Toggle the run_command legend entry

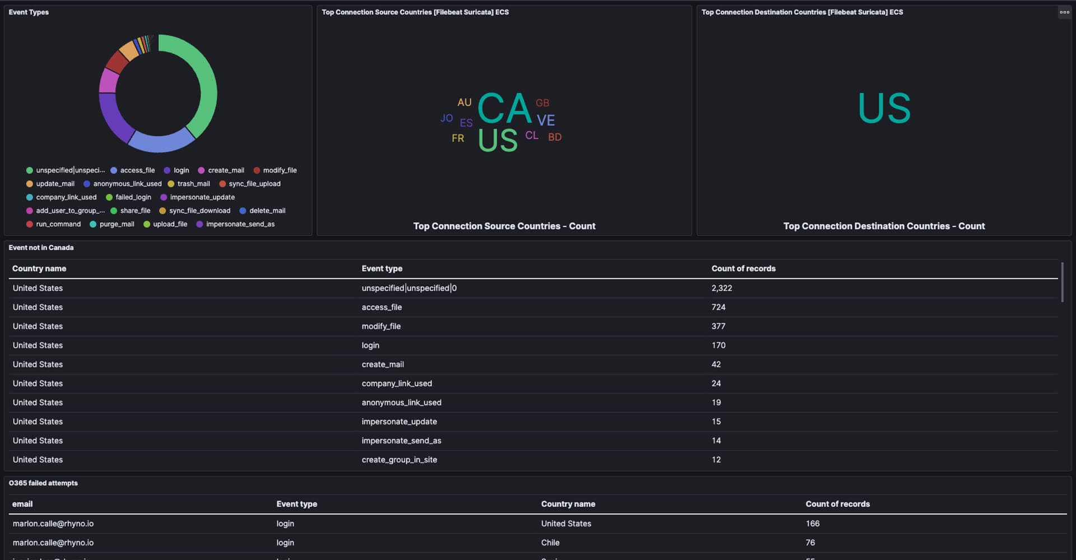tap(58, 224)
